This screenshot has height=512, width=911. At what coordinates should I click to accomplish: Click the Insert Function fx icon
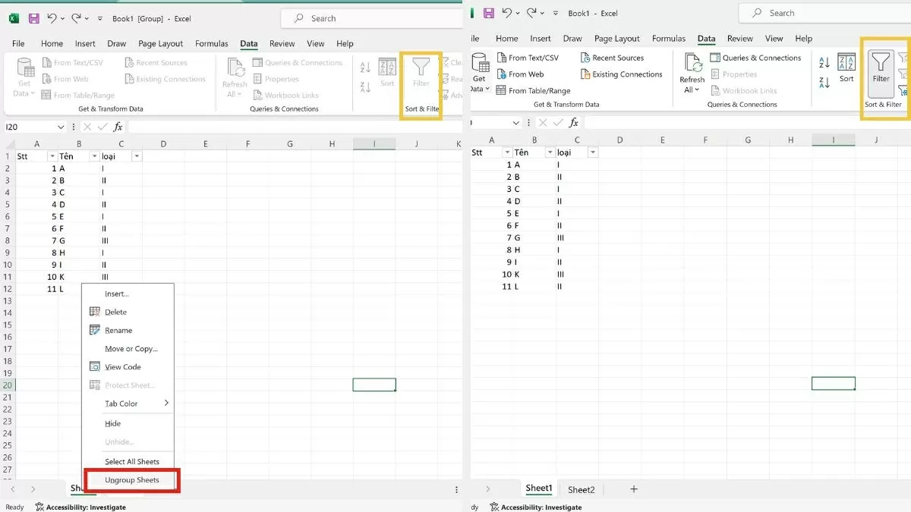click(x=118, y=127)
